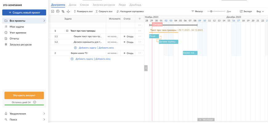Open three-dots menu for task row 1.1
The image size is (268, 123).
140,36
